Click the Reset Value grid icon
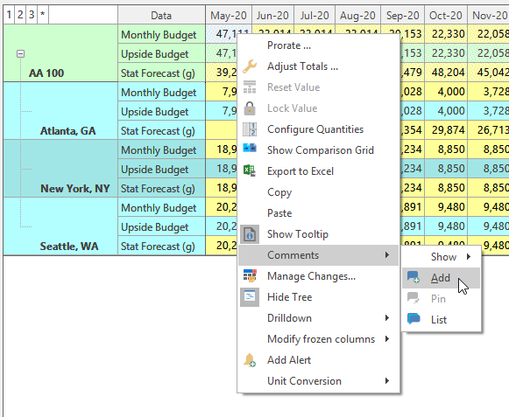The image size is (509, 417). pos(250,87)
